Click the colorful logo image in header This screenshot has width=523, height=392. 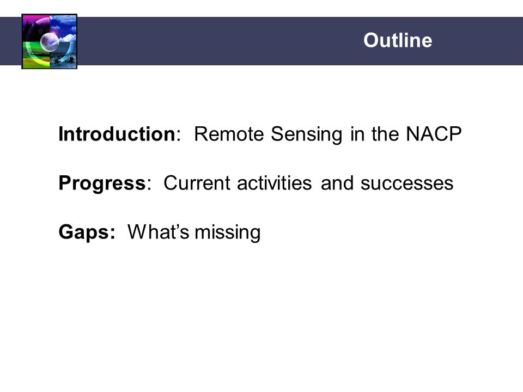(x=50, y=41)
